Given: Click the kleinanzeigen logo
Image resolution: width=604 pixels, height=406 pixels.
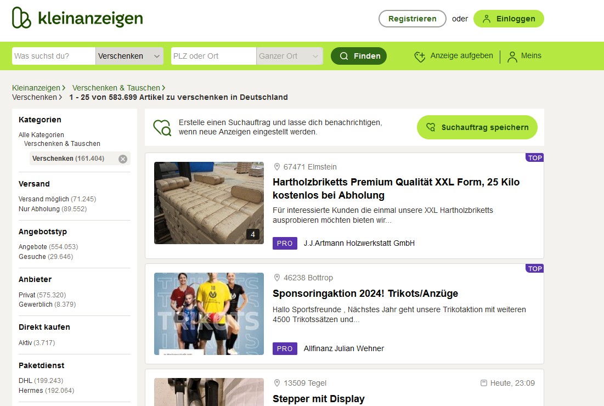Looking at the screenshot, I should [77, 18].
